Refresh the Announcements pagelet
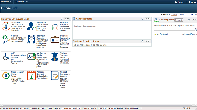 (142, 19)
